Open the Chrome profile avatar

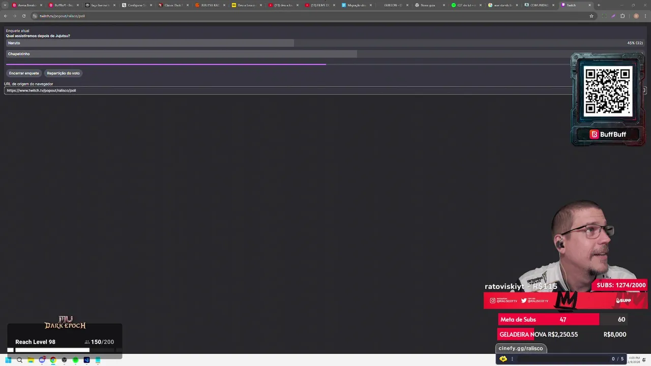(x=636, y=16)
